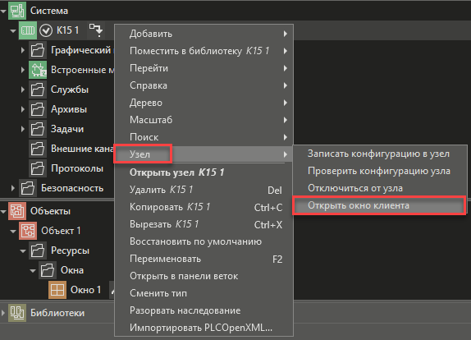Viewport: 471px width, 340px height.
Task: Click the Задачи folder icon
Action: coord(38,129)
